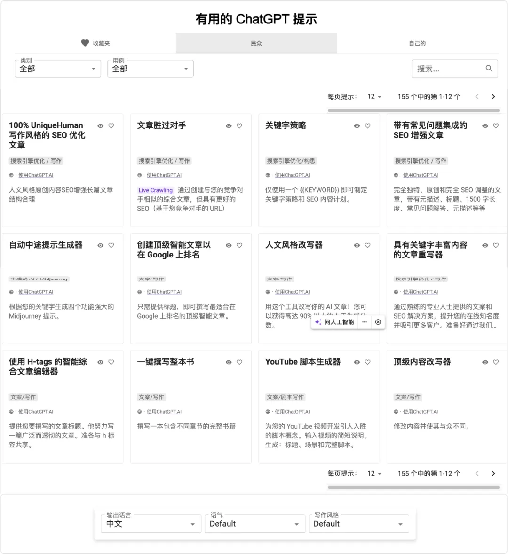This screenshot has width=508, height=554.
Task: Favorite the 关键字策略 card
Action: (367, 126)
